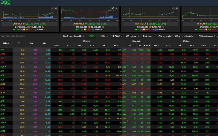Viewport: 218px width, 136px height.
Task: Select the APG ticker in Mã CK column
Action: 2,118
